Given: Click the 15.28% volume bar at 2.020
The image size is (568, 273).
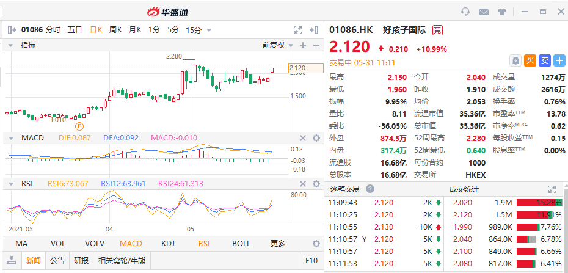Looking at the screenshot, I should tap(539, 203).
